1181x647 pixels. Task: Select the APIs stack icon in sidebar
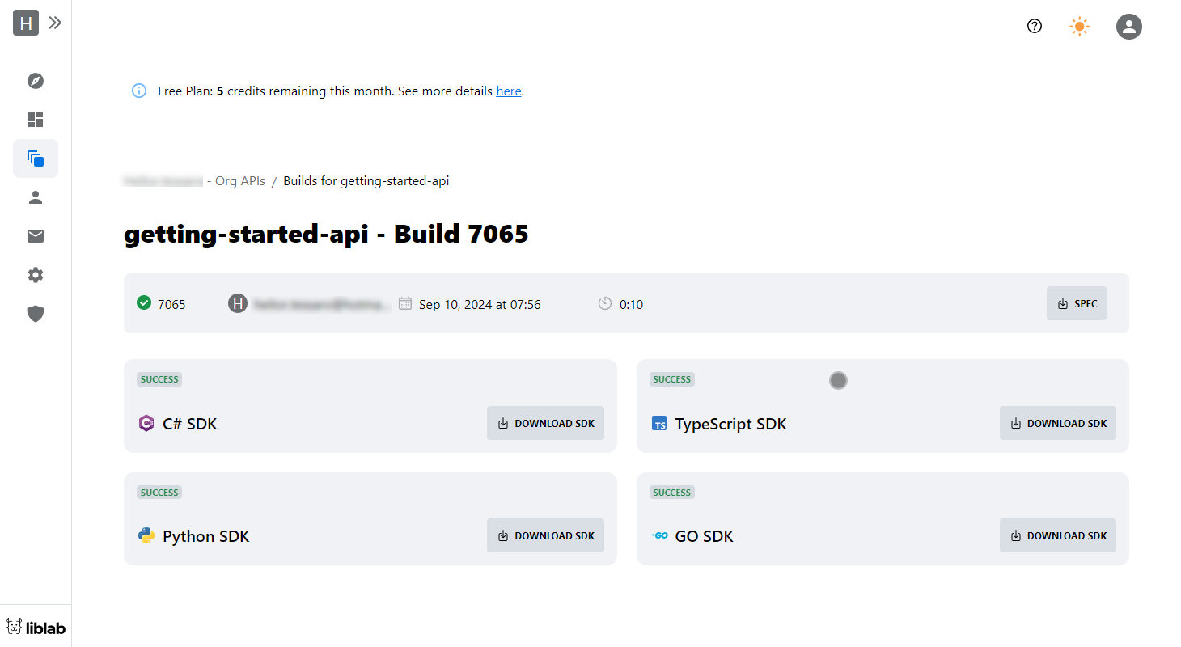[x=36, y=159]
